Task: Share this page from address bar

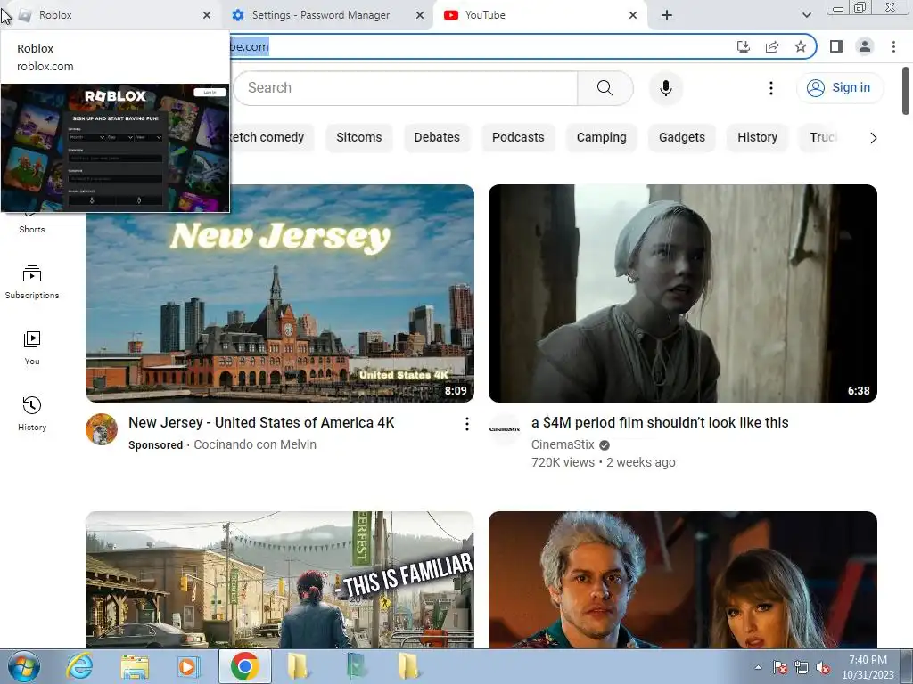Action: pos(772,46)
